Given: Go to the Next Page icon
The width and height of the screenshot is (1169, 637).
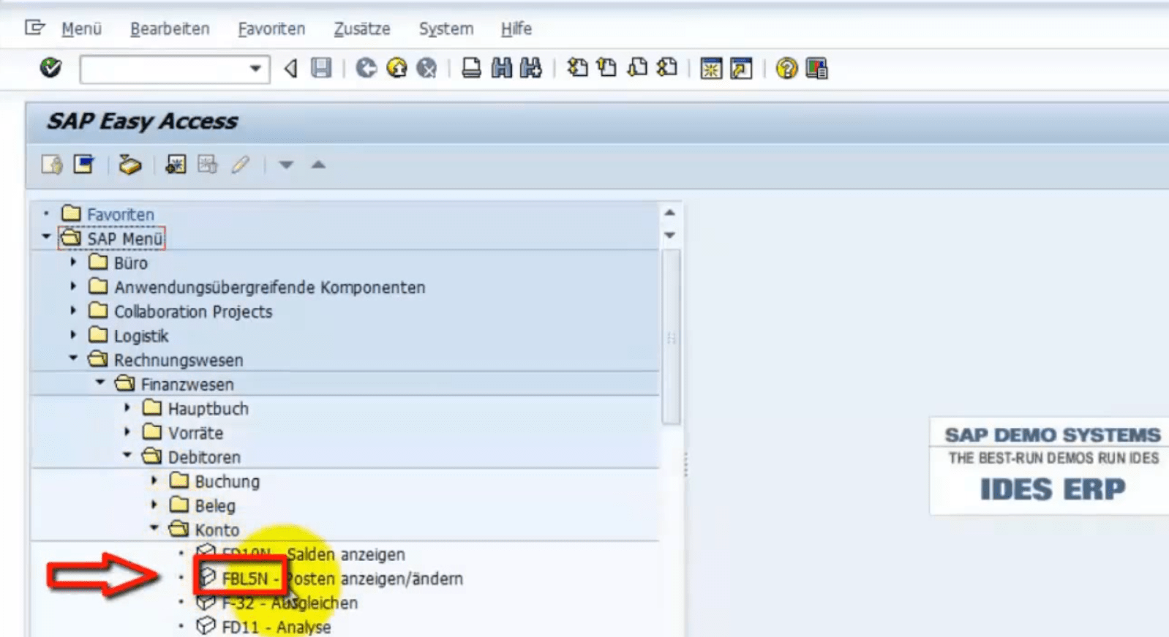Looking at the screenshot, I should point(637,68).
